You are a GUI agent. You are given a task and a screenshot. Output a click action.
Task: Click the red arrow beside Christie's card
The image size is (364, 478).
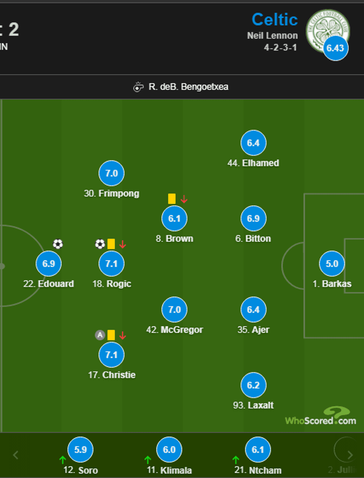123,335
